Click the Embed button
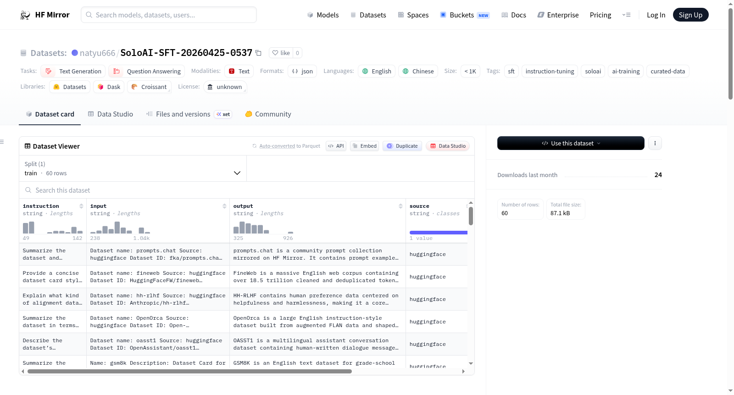Screen dimensions: 734x395 pyautogui.click(x=365, y=146)
